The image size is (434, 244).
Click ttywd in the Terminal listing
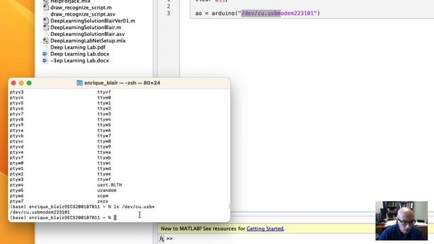(104, 169)
